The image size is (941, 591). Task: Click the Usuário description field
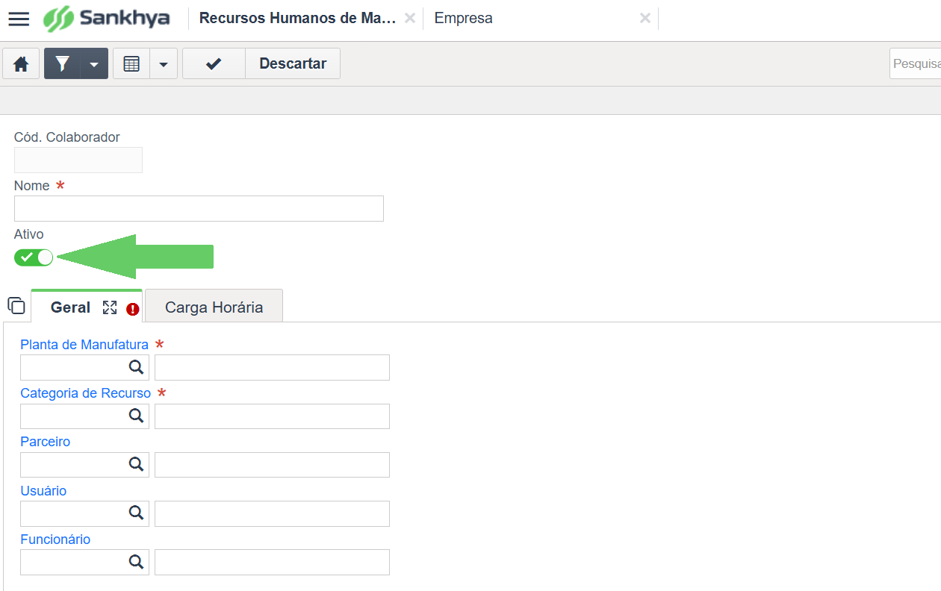click(x=272, y=513)
